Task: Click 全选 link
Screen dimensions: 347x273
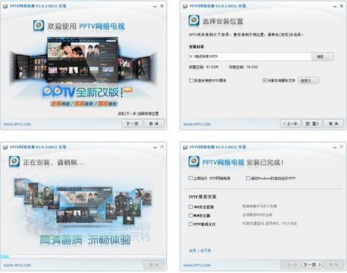Action: [192, 250]
